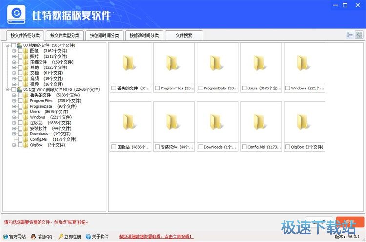Click the 官方网站 globe icon
This screenshot has height=242, width=366.
5,237
